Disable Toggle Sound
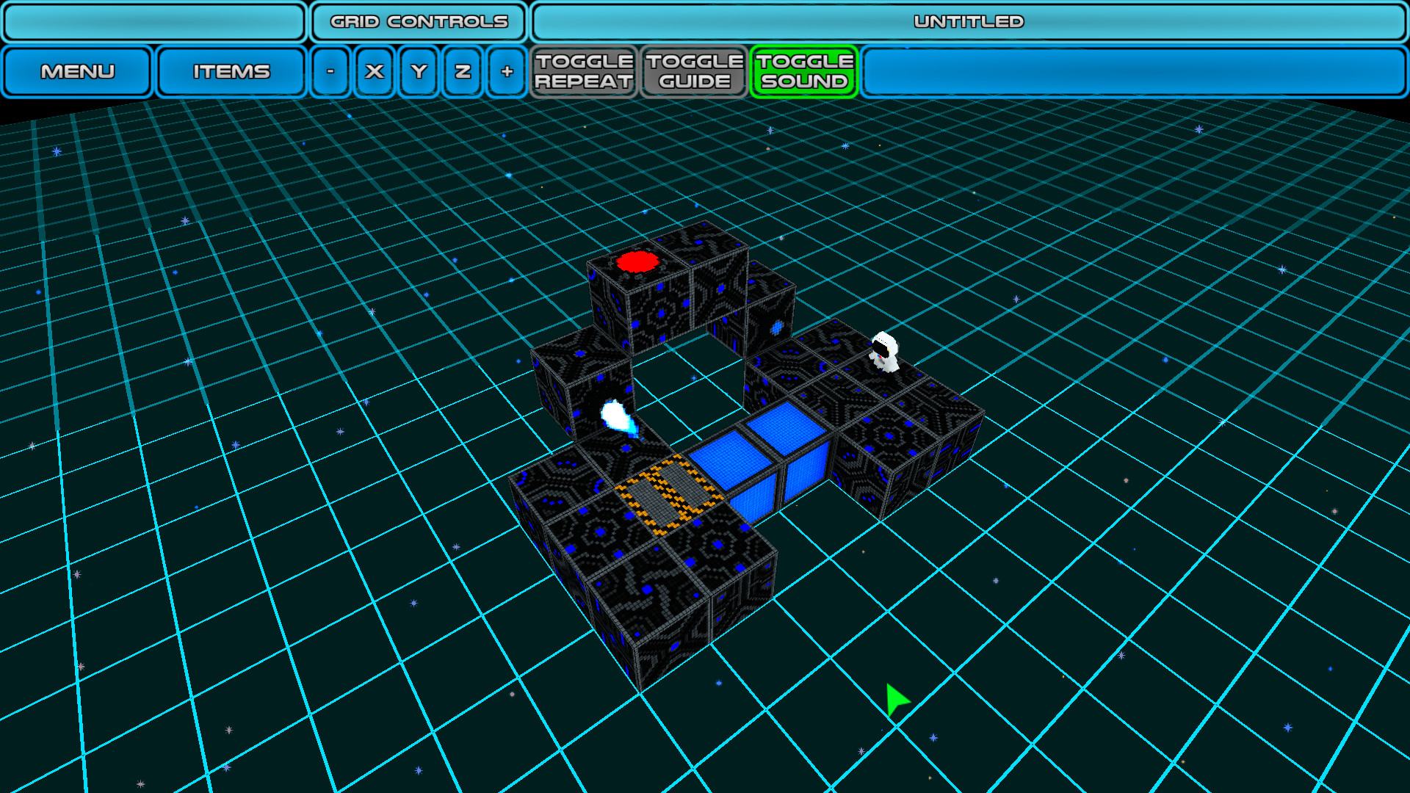This screenshot has width=1410, height=793. [x=804, y=71]
